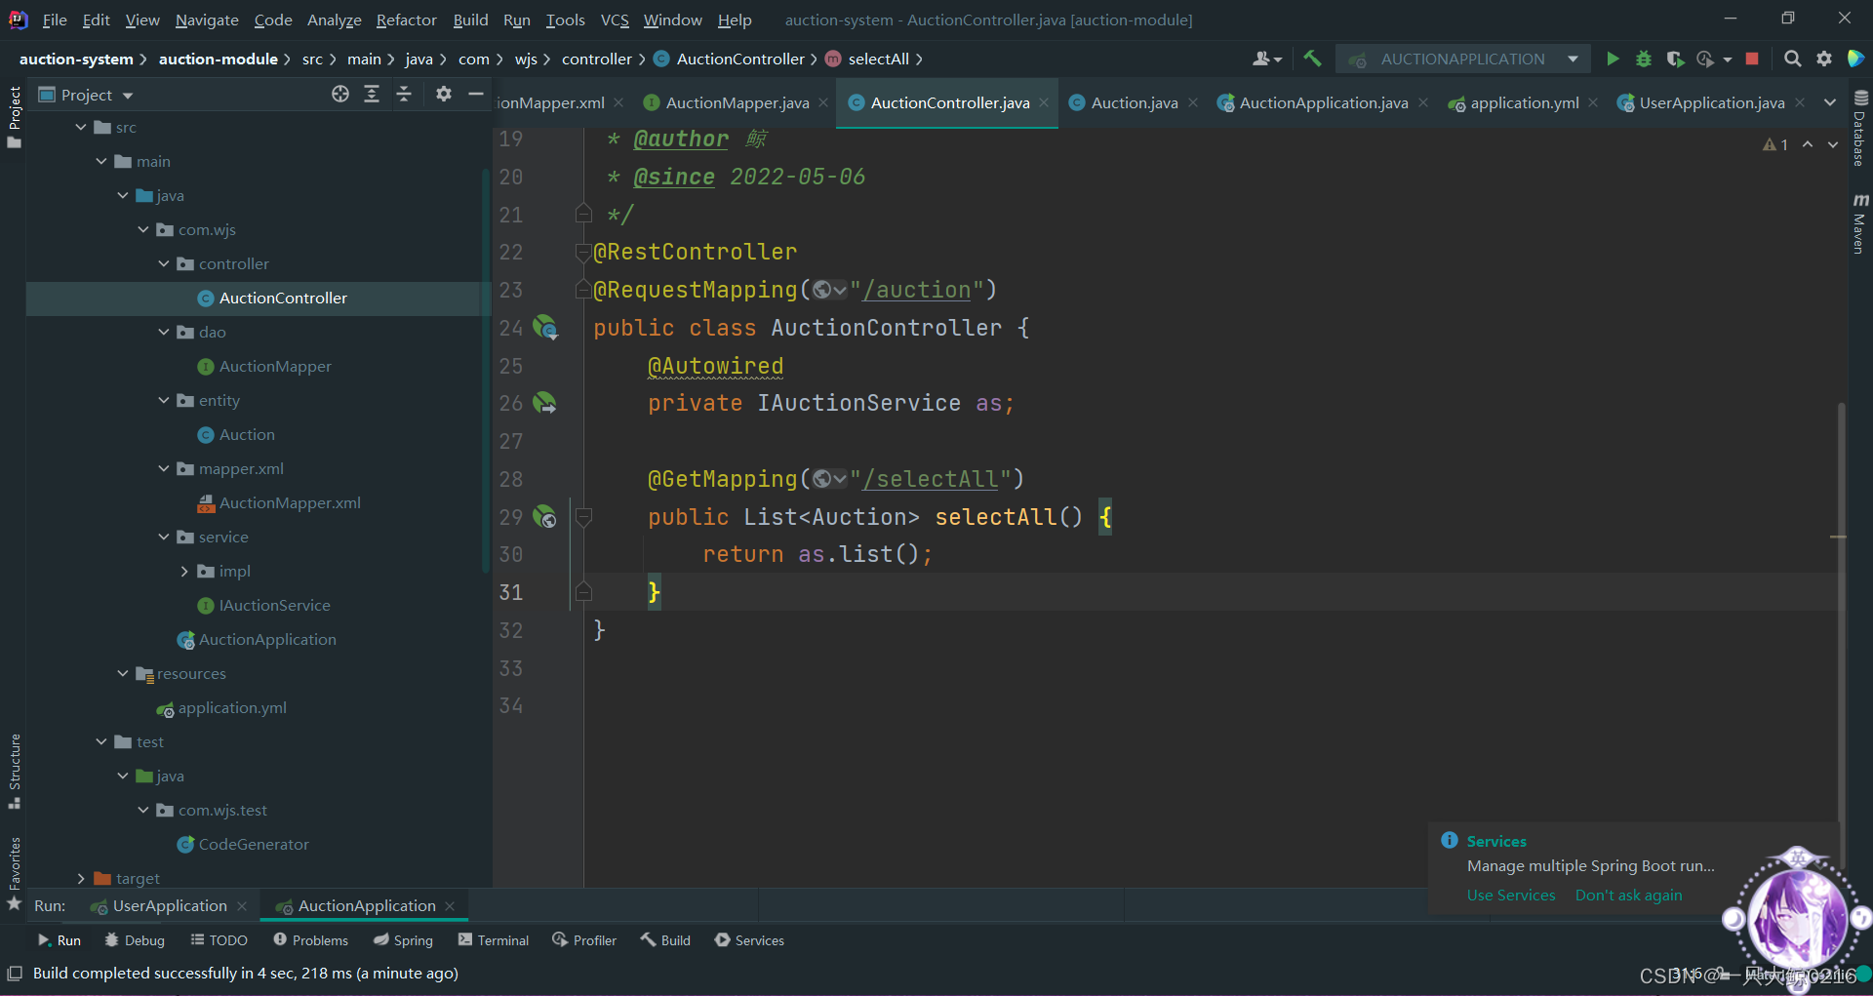Go to next highlighted error arrow
Viewport: 1873px width, 996px height.
coord(1833,144)
